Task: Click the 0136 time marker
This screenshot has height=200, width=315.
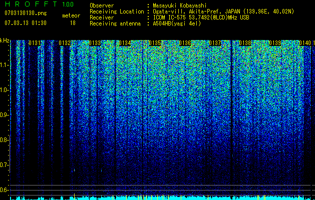Action: 185,43
